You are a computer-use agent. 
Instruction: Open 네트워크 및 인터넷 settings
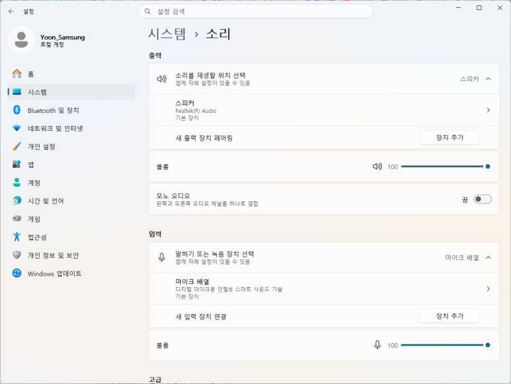click(71, 128)
